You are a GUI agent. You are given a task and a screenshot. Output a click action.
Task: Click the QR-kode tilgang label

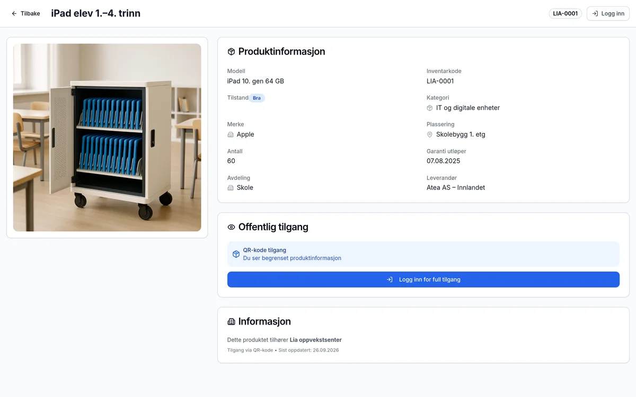[x=264, y=250]
